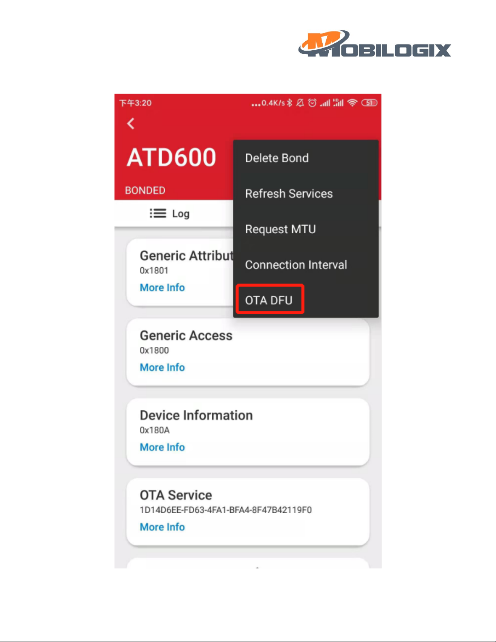
Task: Tap the muted bell status icon
Action: pos(300,103)
